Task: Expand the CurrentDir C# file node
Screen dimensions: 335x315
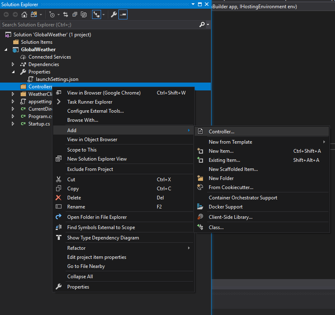Action: tap(13, 109)
